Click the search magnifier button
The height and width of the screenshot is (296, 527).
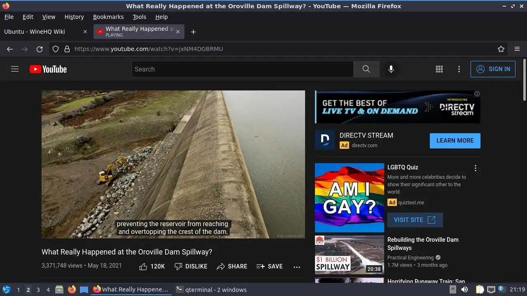[x=366, y=69]
